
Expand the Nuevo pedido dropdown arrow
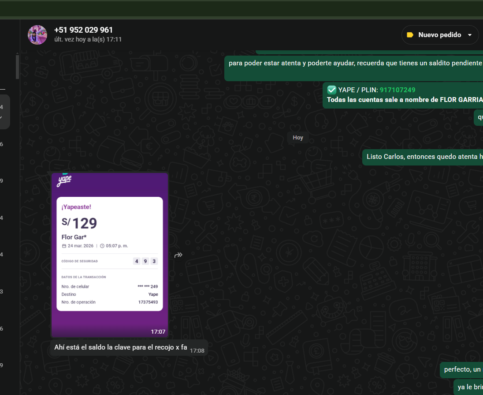pyautogui.click(x=470, y=35)
